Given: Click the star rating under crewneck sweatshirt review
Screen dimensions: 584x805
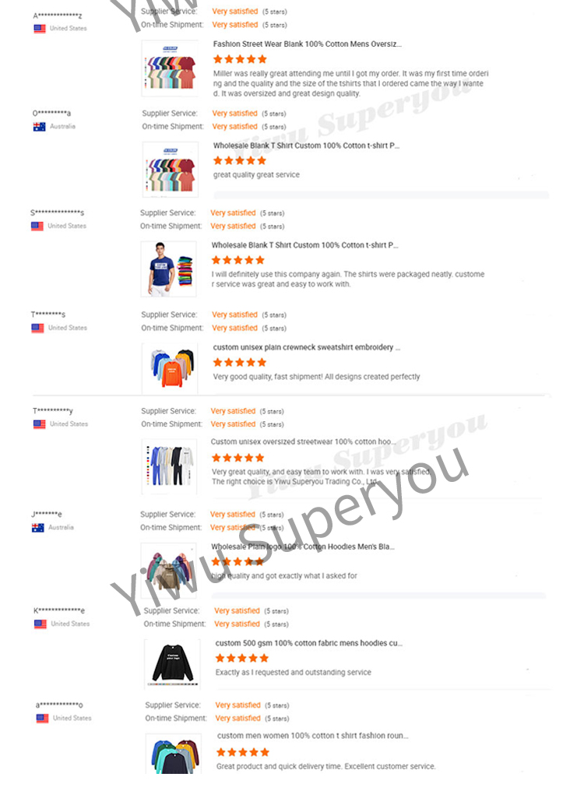Looking at the screenshot, I should pyautogui.click(x=240, y=363).
